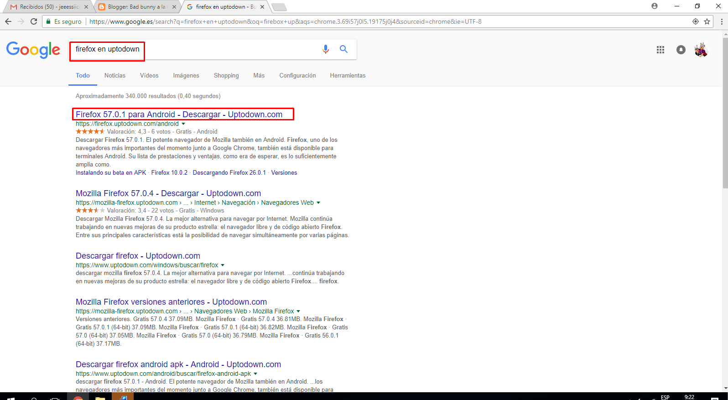Open Descargar firefox android apk result
Viewport: 728px width, 400px height.
pyautogui.click(x=178, y=364)
